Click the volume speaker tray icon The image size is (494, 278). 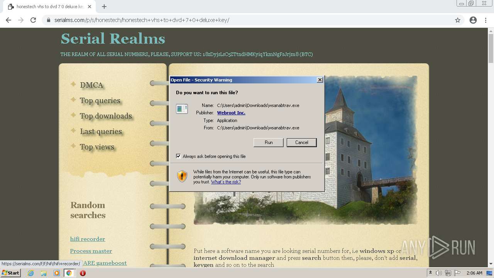(x=439, y=273)
